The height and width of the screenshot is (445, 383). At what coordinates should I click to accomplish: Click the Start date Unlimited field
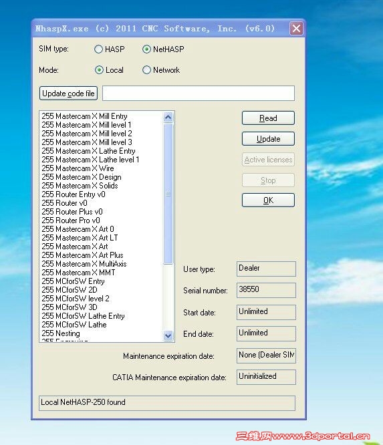[x=266, y=312]
